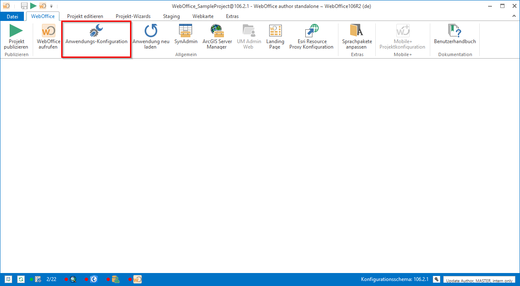Click the save icon in the title bar

pyautogui.click(x=24, y=6)
